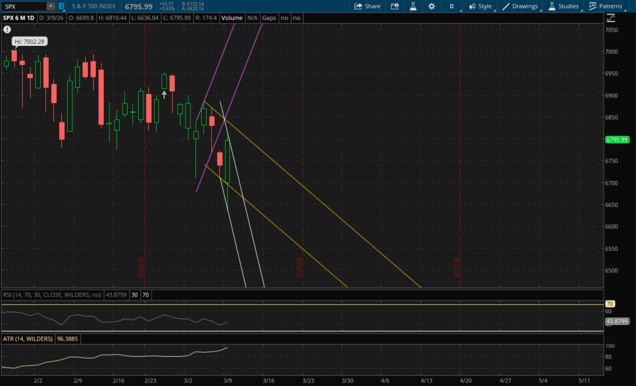Screen dimensions: 636x386
Task: Open the alert calendar icon beside Share
Action: 395,6
